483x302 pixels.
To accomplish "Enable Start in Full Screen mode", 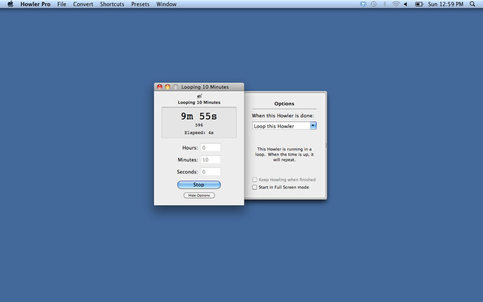I will point(255,187).
